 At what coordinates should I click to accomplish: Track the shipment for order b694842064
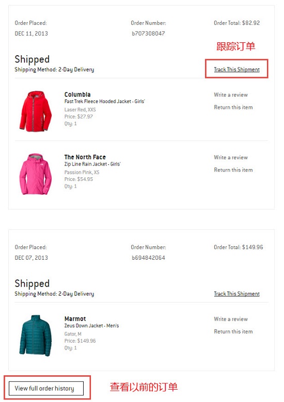[x=236, y=294]
